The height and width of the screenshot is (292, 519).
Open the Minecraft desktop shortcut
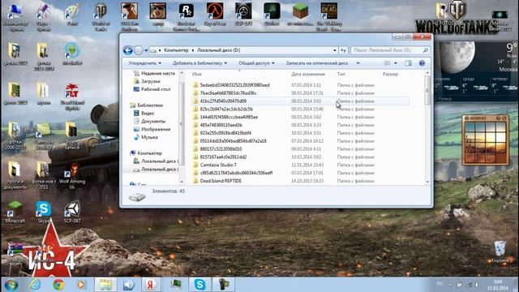click(15, 212)
